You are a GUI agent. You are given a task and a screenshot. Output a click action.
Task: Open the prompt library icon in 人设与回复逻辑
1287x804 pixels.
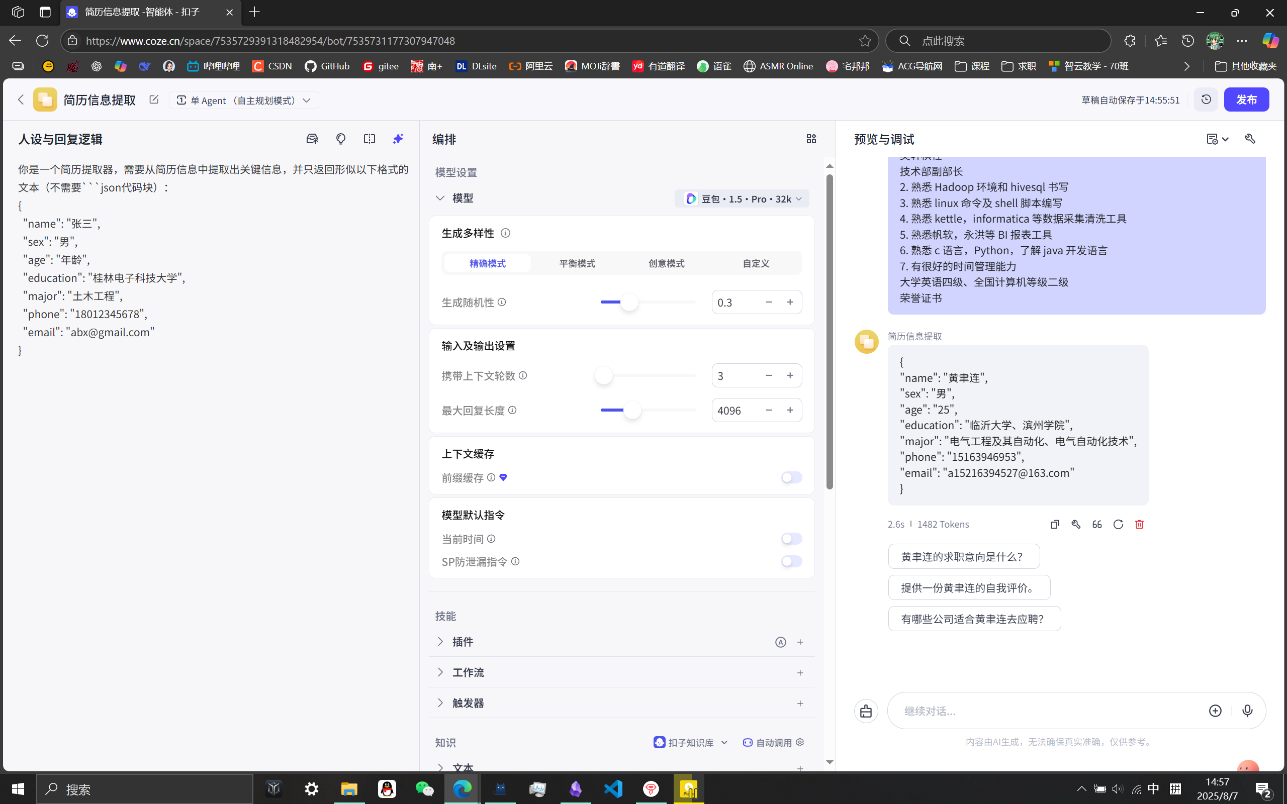click(312, 139)
